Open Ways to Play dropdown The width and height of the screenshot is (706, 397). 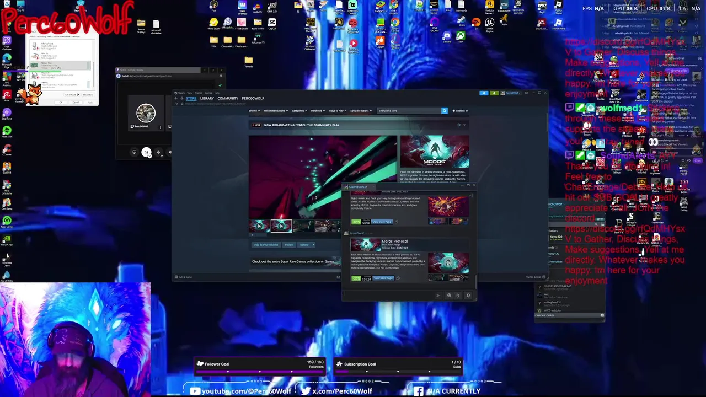336,111
